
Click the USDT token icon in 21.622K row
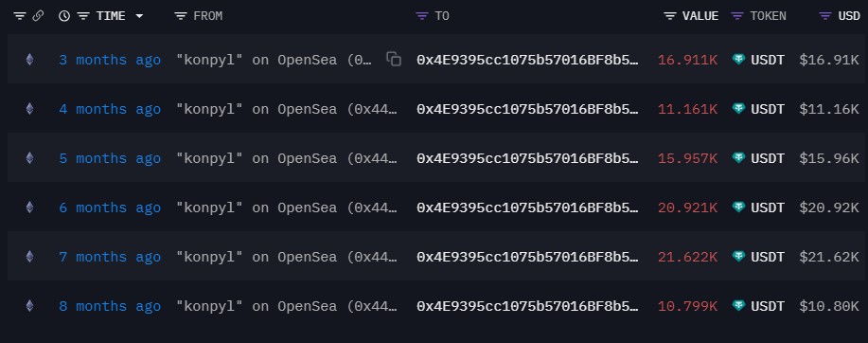(x=738, y=257)
